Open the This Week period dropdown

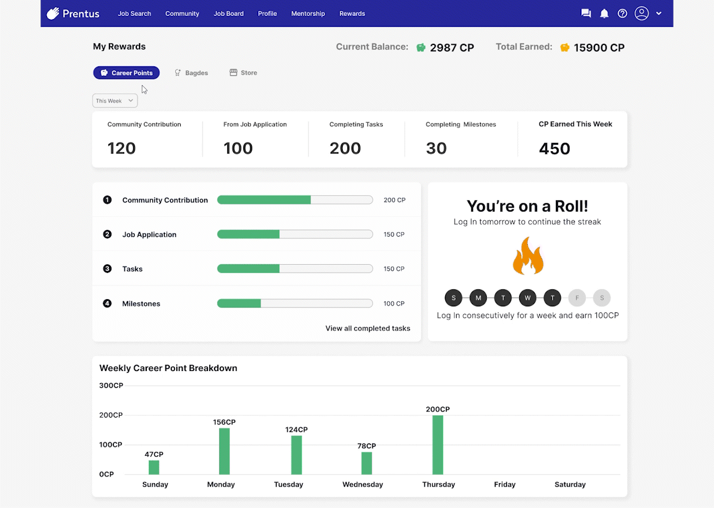115,101
